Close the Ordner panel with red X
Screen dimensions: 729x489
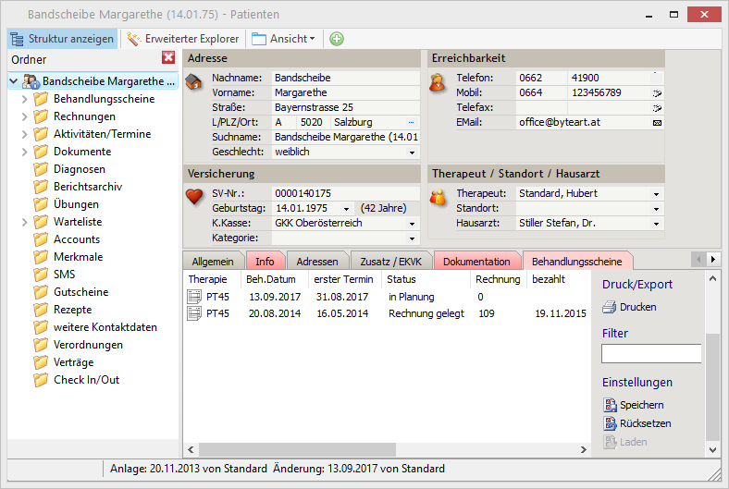point(168,58)
